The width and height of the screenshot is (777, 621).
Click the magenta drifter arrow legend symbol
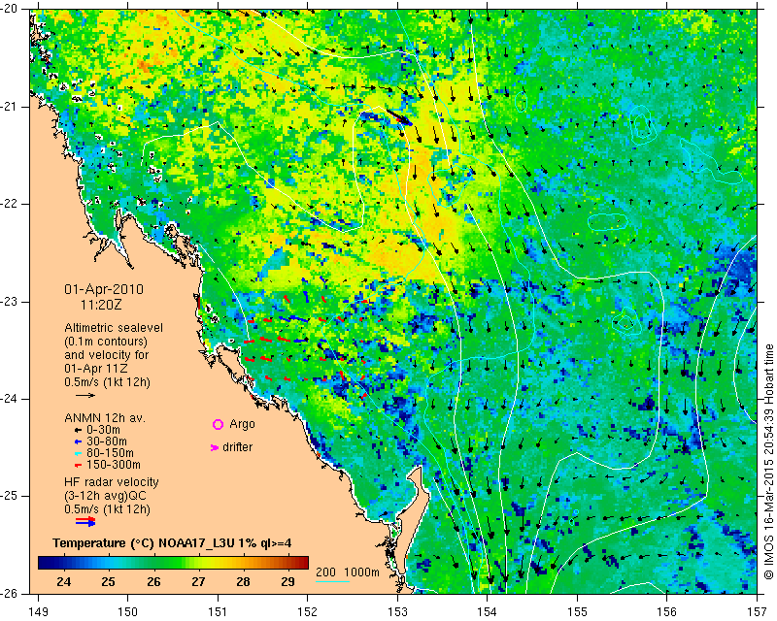coord(215,447)
